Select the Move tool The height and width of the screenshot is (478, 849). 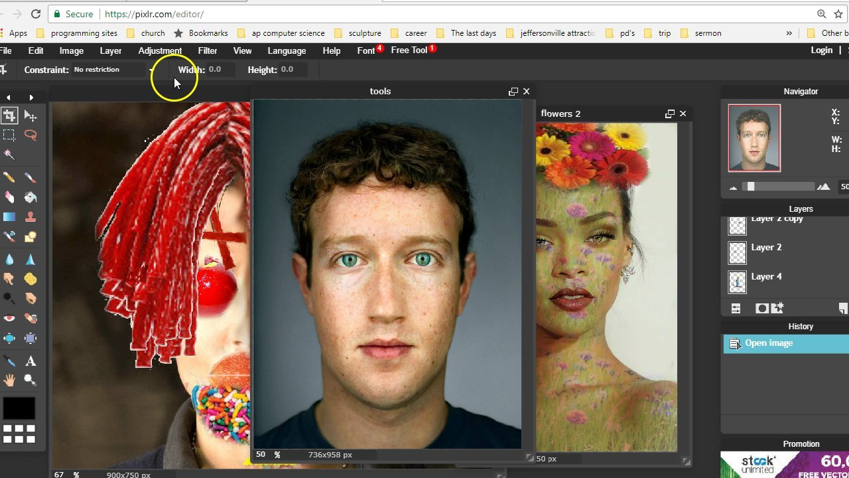pos(31,116)
